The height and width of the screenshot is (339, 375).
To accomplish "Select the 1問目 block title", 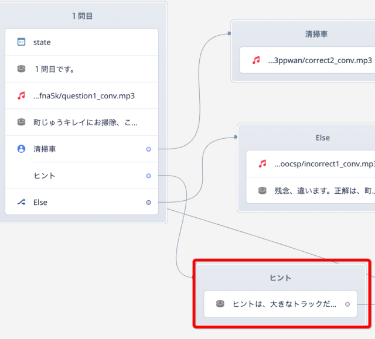I will click(x=82, y=16).
